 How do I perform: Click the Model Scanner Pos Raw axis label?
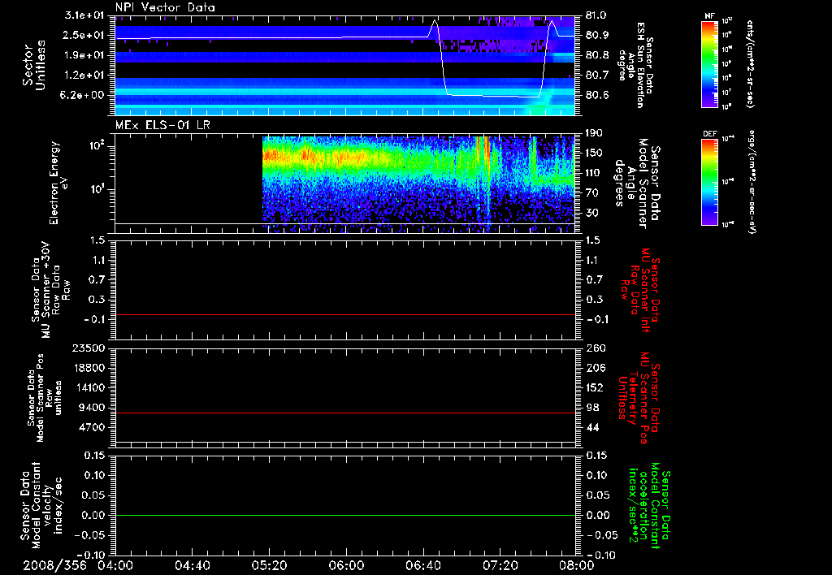pyautogui.click(x=45, y=397)
